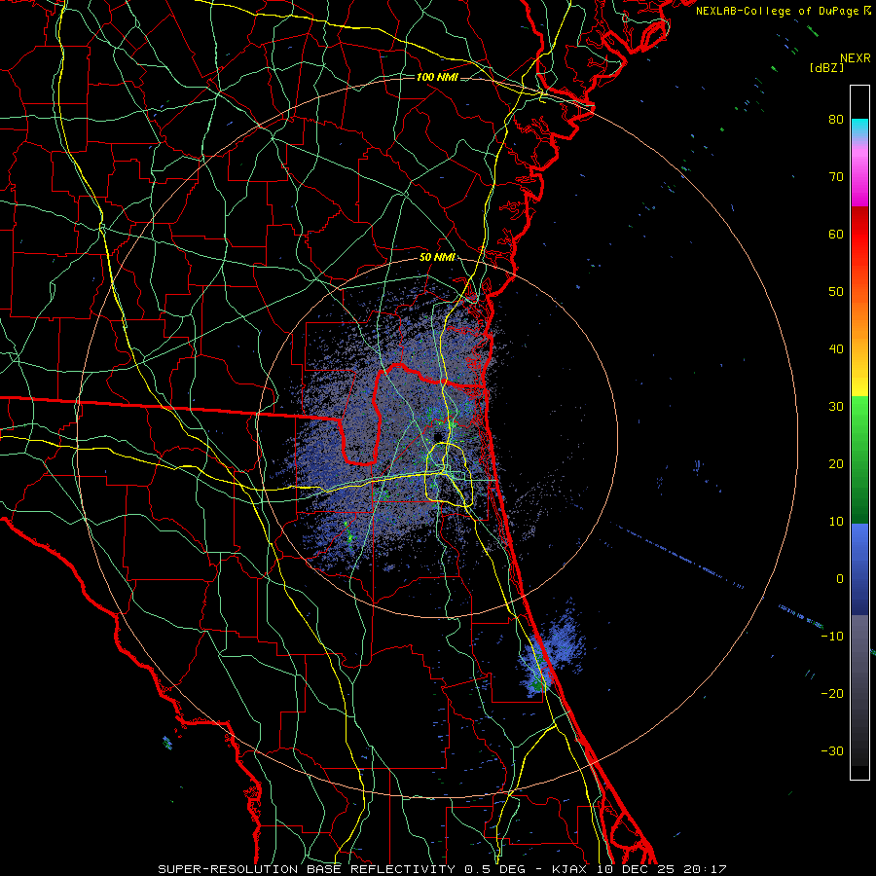Click the 20 value on the dBZ scale
Screen dimensions: 876x876
pyautogui.click(x=836, y=464)
